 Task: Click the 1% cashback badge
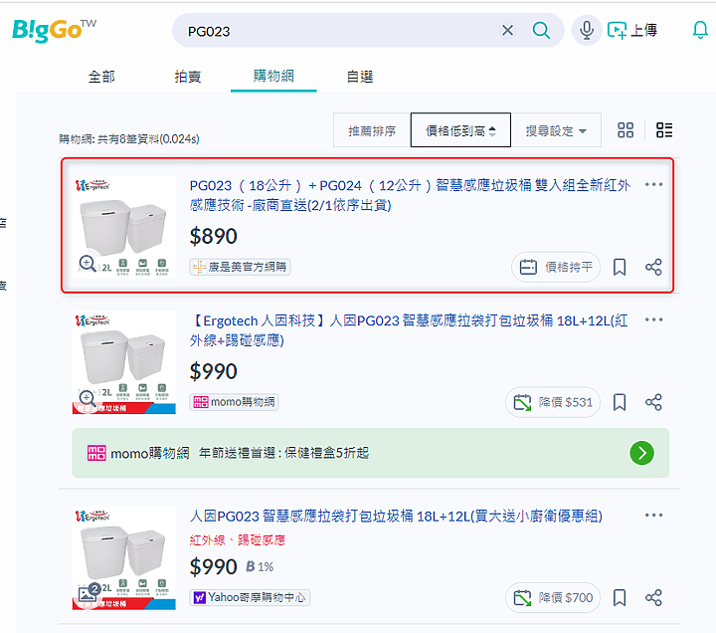pyautogui.click(x=260, y=567)
